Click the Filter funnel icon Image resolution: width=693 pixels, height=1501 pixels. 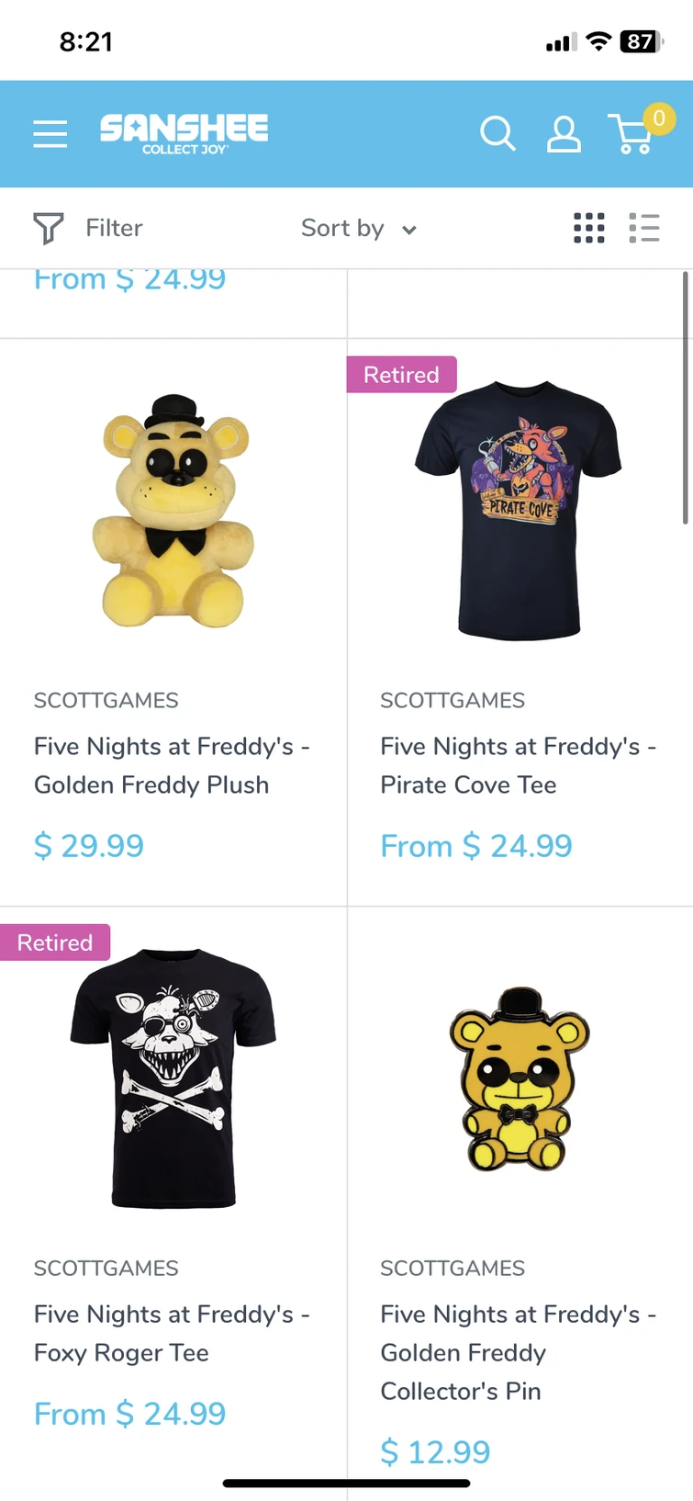48,228
